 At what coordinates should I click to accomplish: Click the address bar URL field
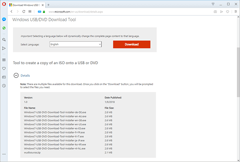point(76,12)
